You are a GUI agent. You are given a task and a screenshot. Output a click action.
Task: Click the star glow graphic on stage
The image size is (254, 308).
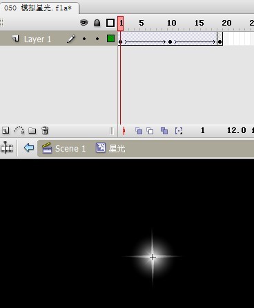pos(153,257)
